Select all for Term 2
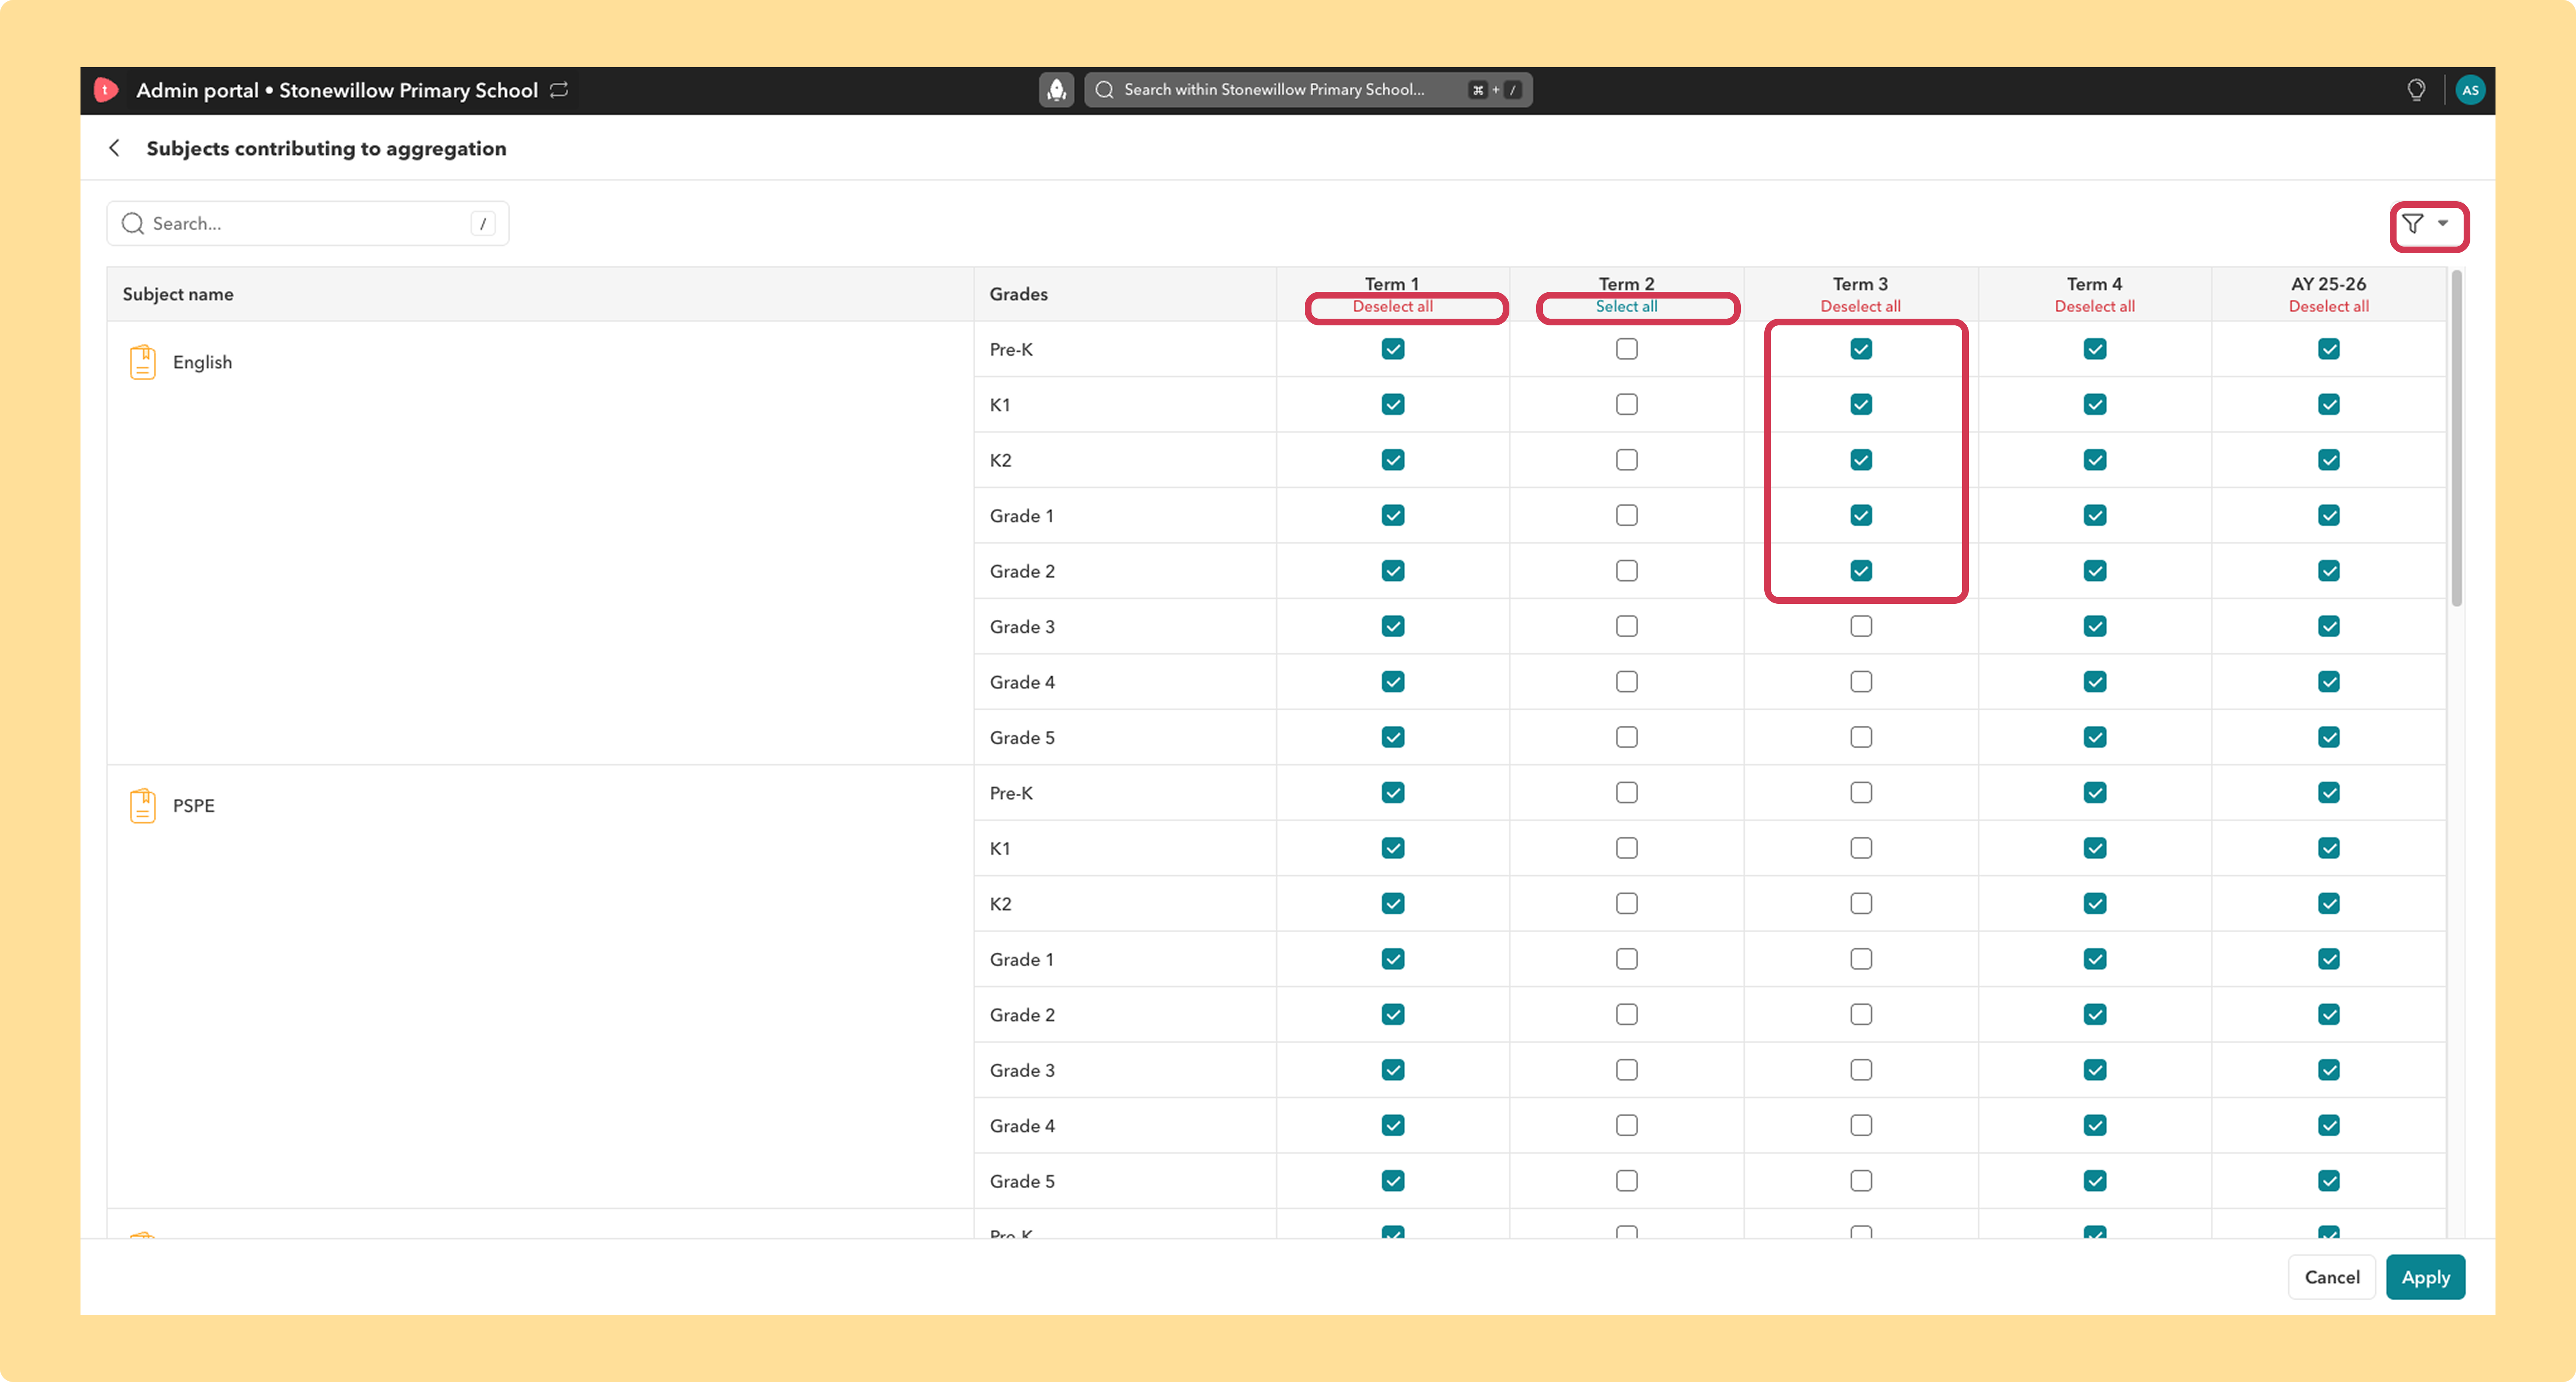The height and width of the screenshot is (1382, 2576). (1627, 307)
